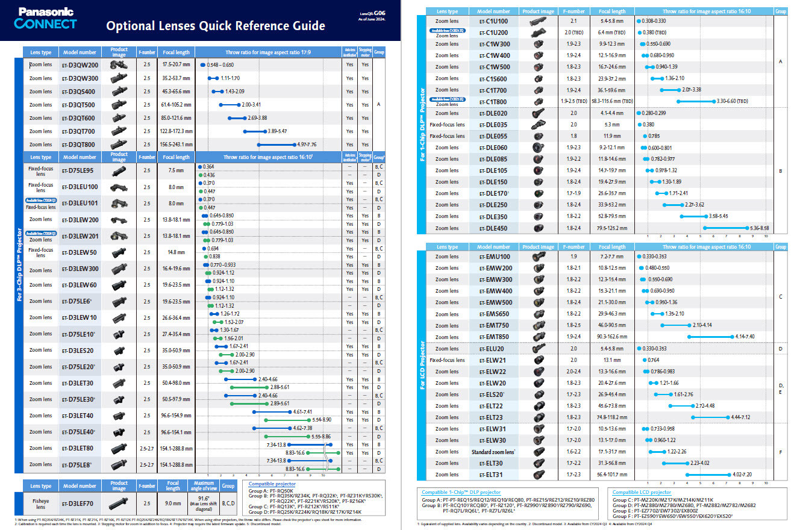Click model number ET-EMW200
Image resolution: width=800 pixels, height=530 pixels.
pos(496,268)
